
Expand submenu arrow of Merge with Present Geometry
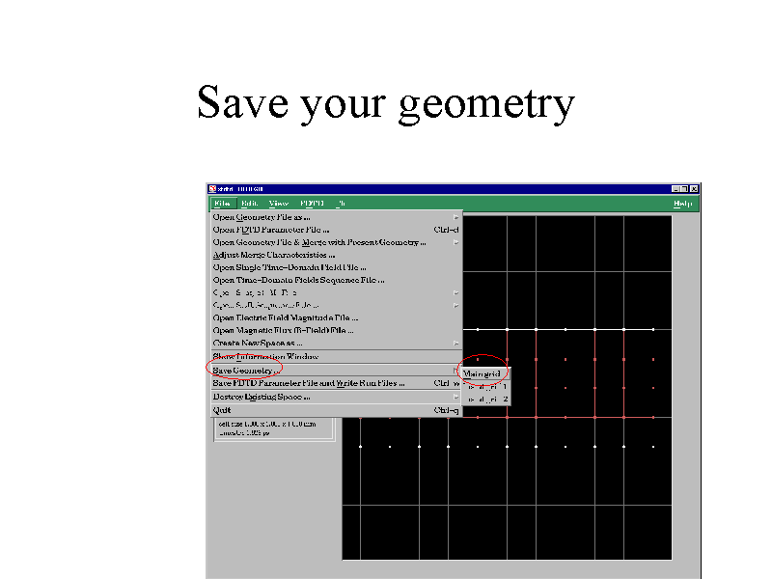tap(455, 242)
